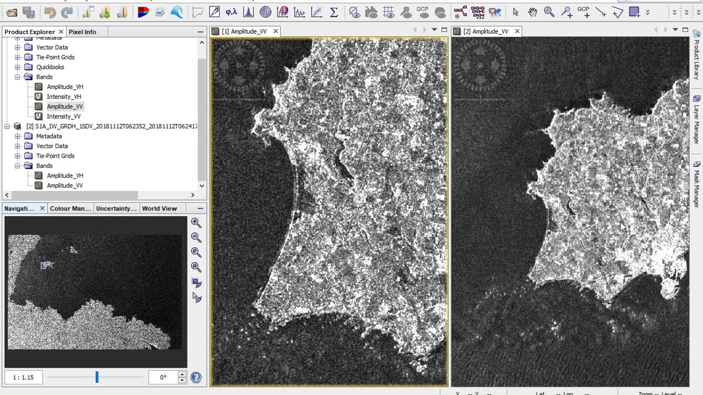Collapse the first product's Bands folder
This screenshot has width=703, height=395.
pyautogui.click(x=18, y=77)
